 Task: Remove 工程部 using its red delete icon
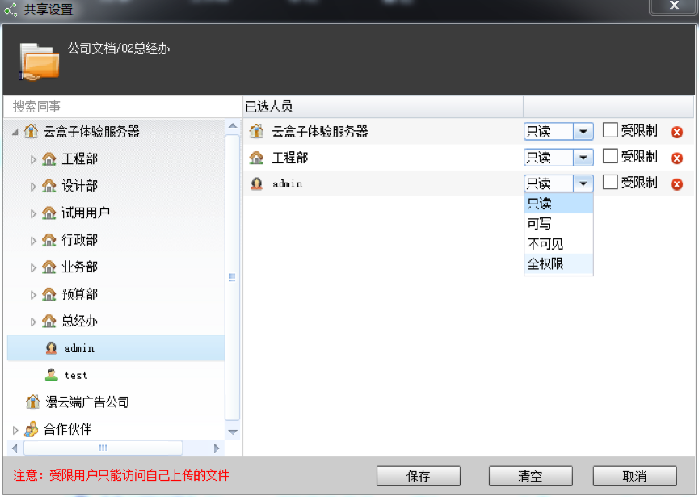pyautogui.click(x=676, y=158)
